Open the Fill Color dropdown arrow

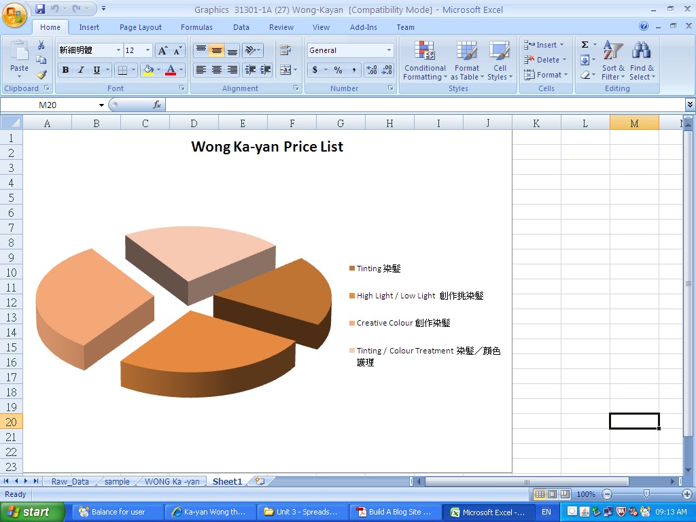(x=158, y=70)
